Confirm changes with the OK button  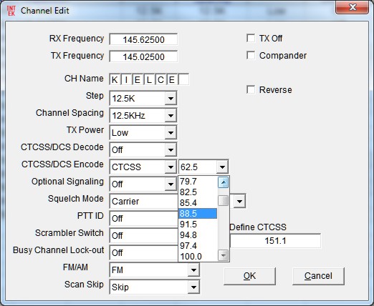pyautogui.click(x=249, y=276)
